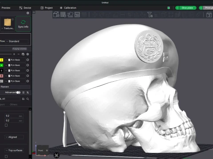Click the save process preset icon

(x=23, y=99)
